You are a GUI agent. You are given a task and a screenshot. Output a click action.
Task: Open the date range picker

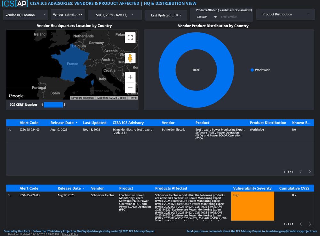coord(115,15)
